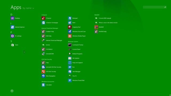The height and width of the screenshot is (96, 171).
Task: Click the letter S section header
Action: pos(11,41)
